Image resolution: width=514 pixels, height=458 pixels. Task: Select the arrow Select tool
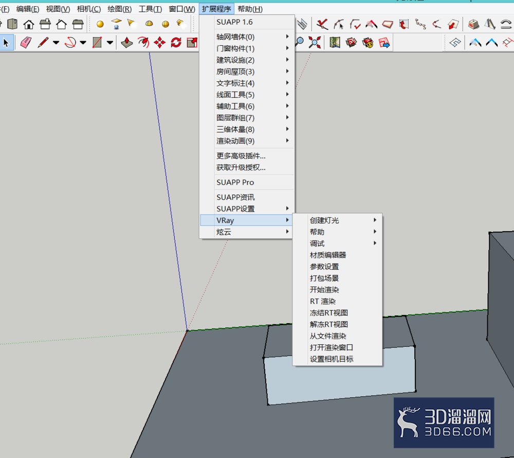pyautogui.click(x=6, y=43)
